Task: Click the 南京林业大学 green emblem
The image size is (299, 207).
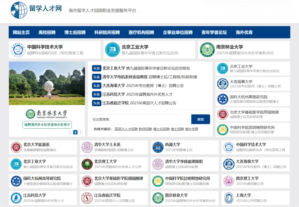Action: [x=207, y=50]
